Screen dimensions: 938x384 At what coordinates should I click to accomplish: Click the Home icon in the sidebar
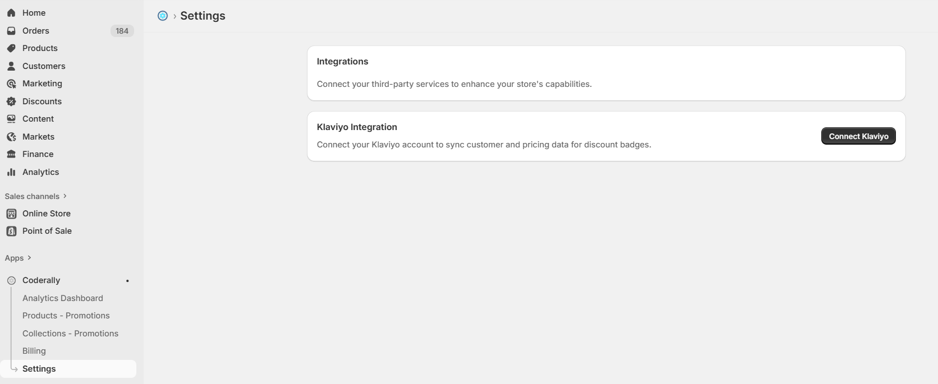[x=12, y=12]
